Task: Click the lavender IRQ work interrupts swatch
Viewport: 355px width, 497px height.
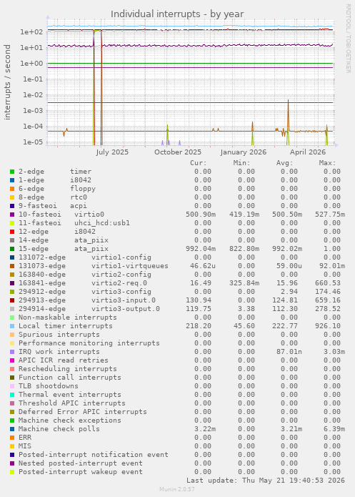Action: [x=12, y=352]
